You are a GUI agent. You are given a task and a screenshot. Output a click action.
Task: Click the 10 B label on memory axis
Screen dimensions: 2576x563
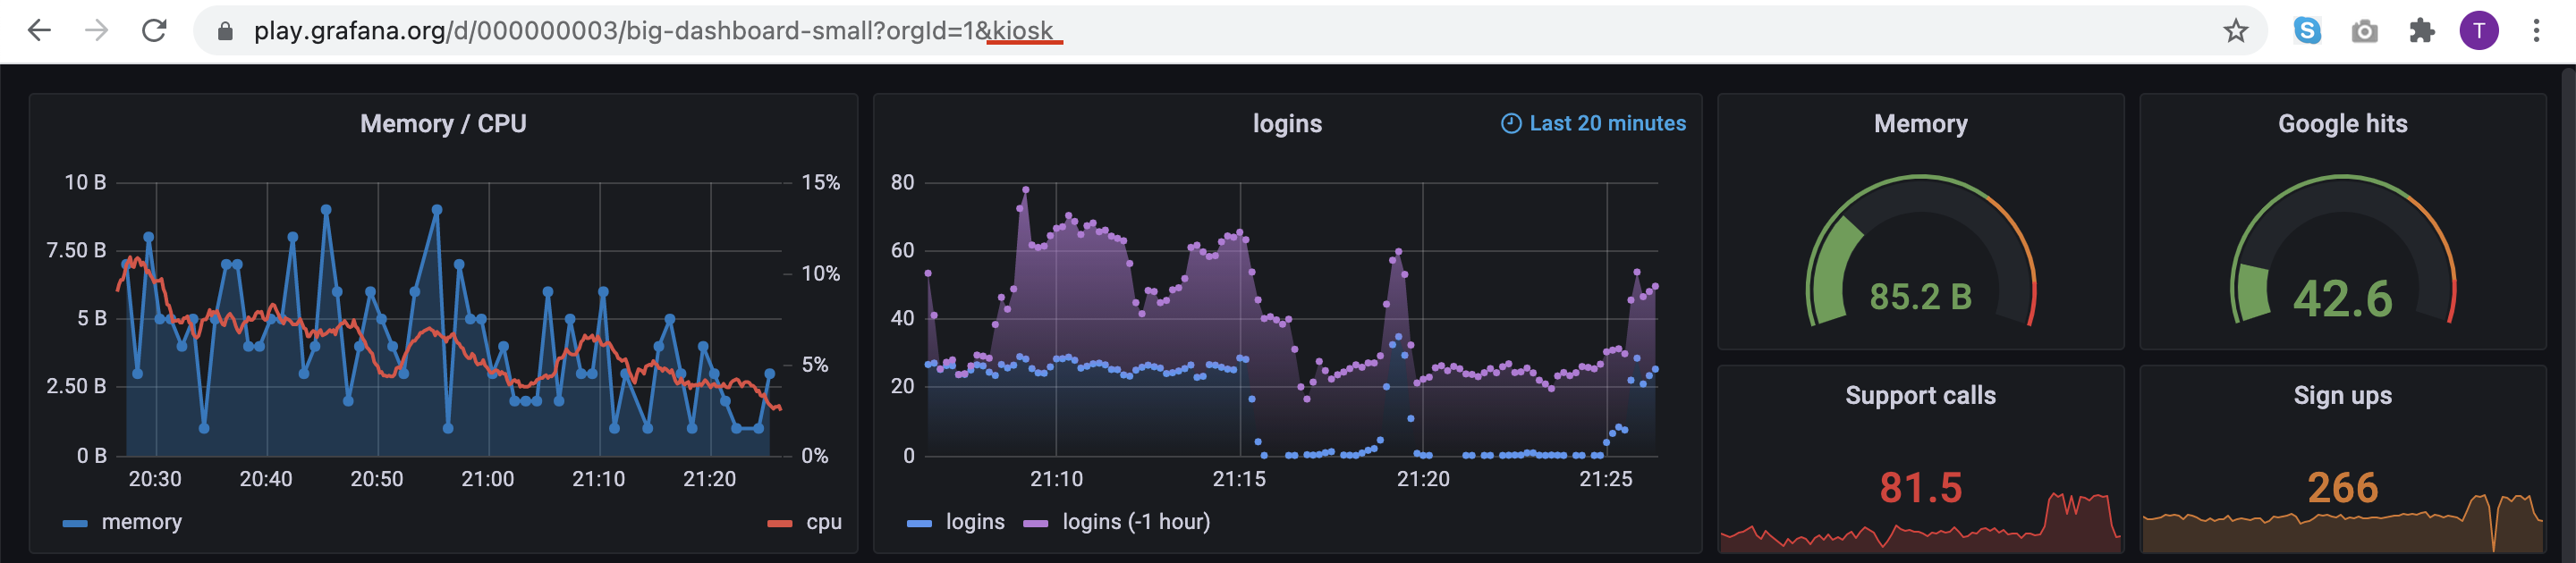[x=85, y=182]
